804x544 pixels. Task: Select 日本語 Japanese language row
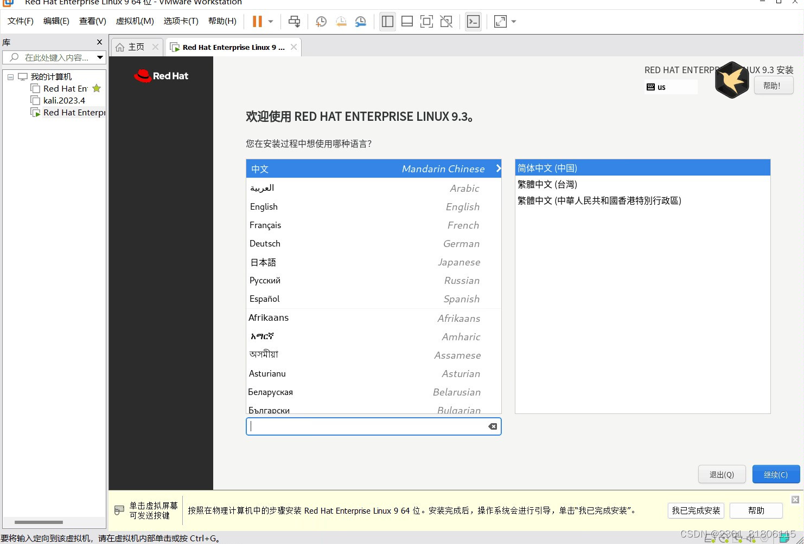click(x=373, y=262)
